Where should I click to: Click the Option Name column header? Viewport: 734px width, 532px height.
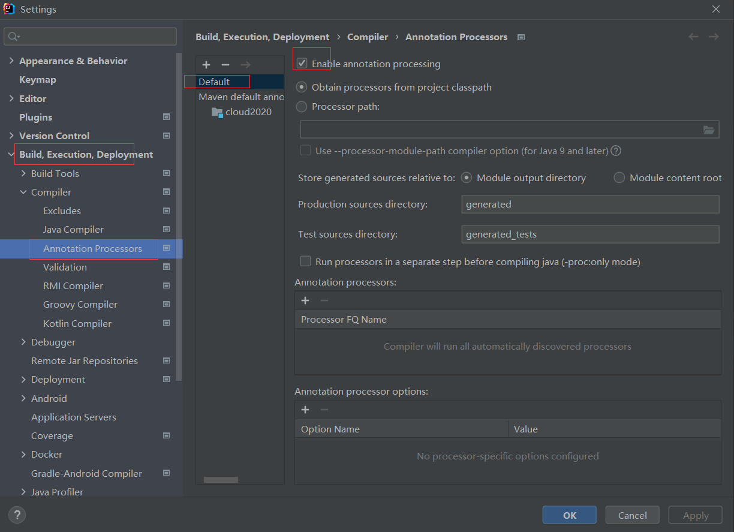click(x=401, y=429)
